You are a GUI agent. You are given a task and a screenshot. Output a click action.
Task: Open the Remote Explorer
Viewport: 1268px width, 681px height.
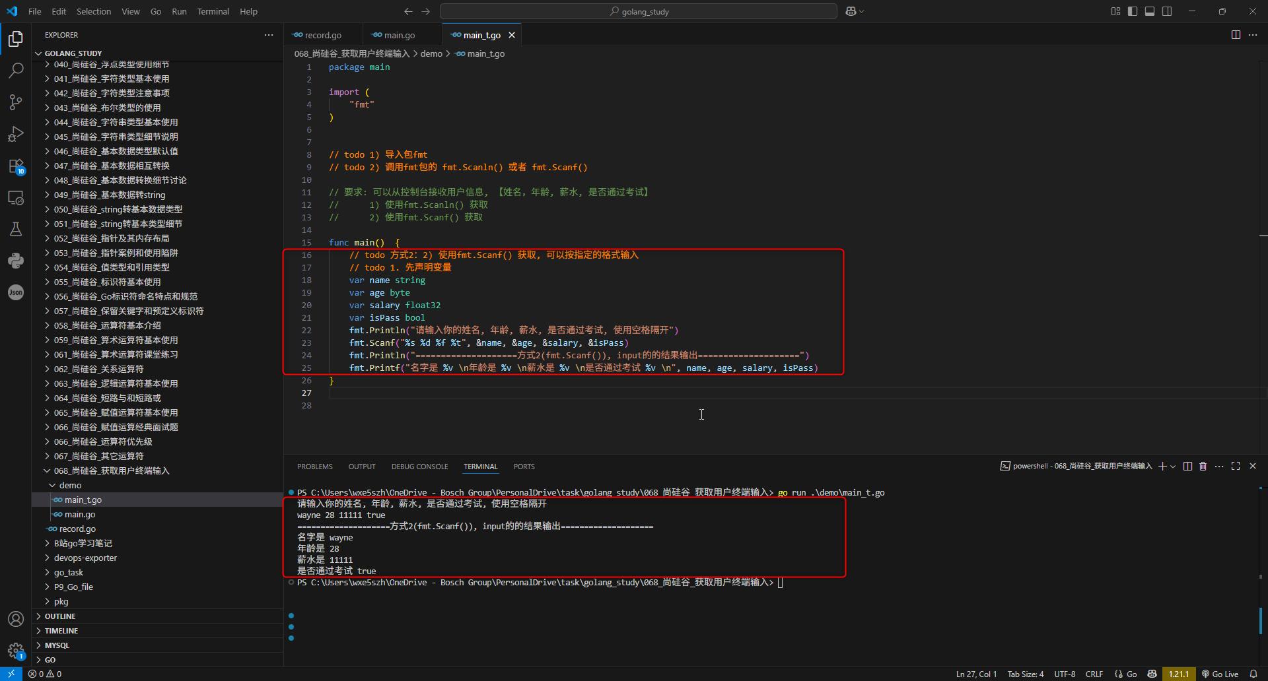click(x=16, y=198)
